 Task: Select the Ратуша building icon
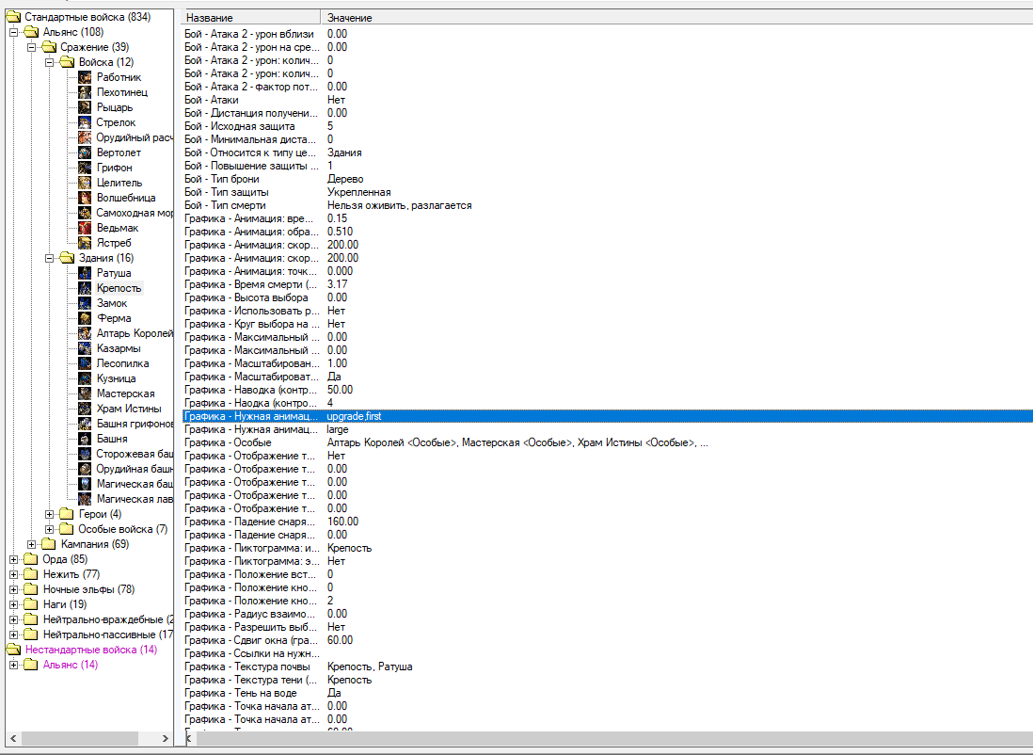(85, 273)
